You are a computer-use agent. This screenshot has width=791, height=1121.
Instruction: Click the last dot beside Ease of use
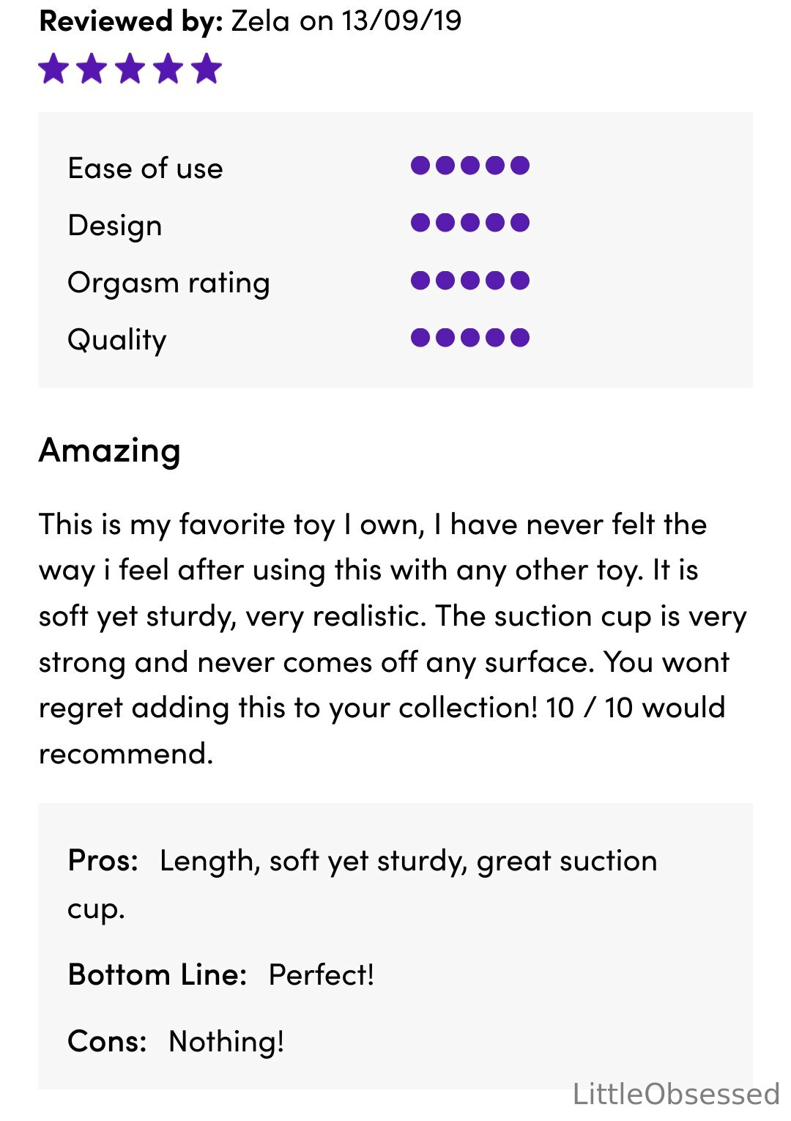[520, 166]
